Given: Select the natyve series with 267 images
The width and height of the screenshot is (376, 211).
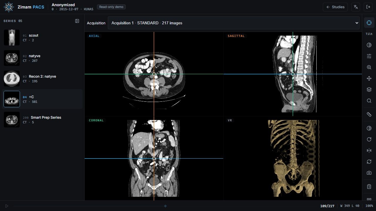Looking at the screenshot, I should (42, 58).
